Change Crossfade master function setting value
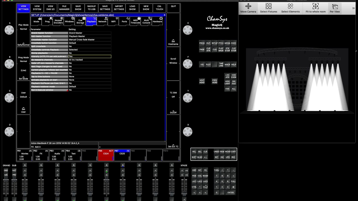The height and width of the screenshot is (201, 358). (90, 40)
